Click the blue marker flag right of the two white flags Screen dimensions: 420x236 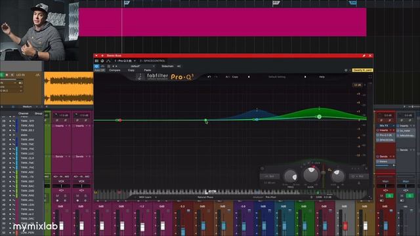pos(353,3)
